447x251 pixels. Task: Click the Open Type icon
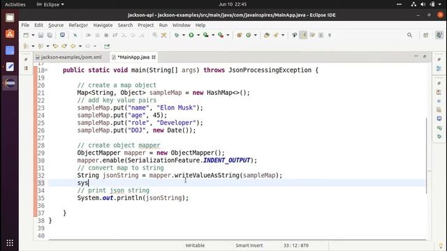[267, 35]
